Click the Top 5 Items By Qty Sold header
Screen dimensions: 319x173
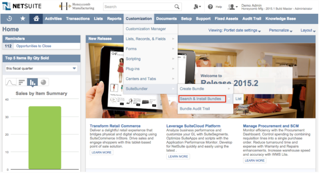point(41,58)
